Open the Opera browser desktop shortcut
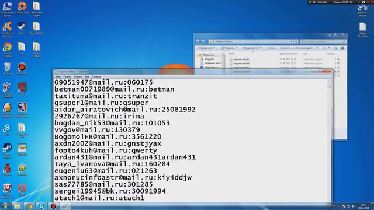Screen dimensions: 374x210 [x=22, y=190]
